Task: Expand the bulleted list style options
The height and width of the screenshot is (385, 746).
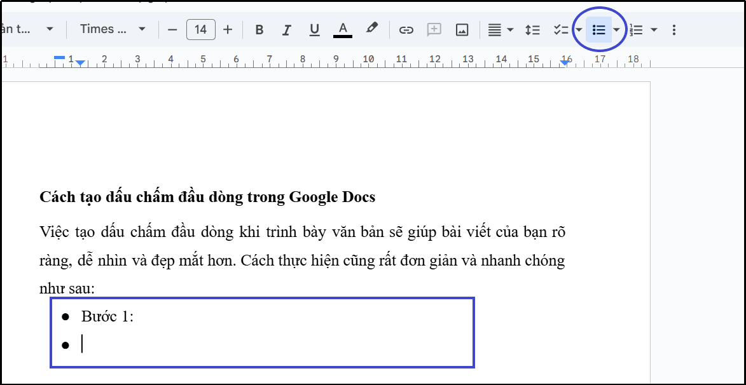Action: (x=615, y=29)
